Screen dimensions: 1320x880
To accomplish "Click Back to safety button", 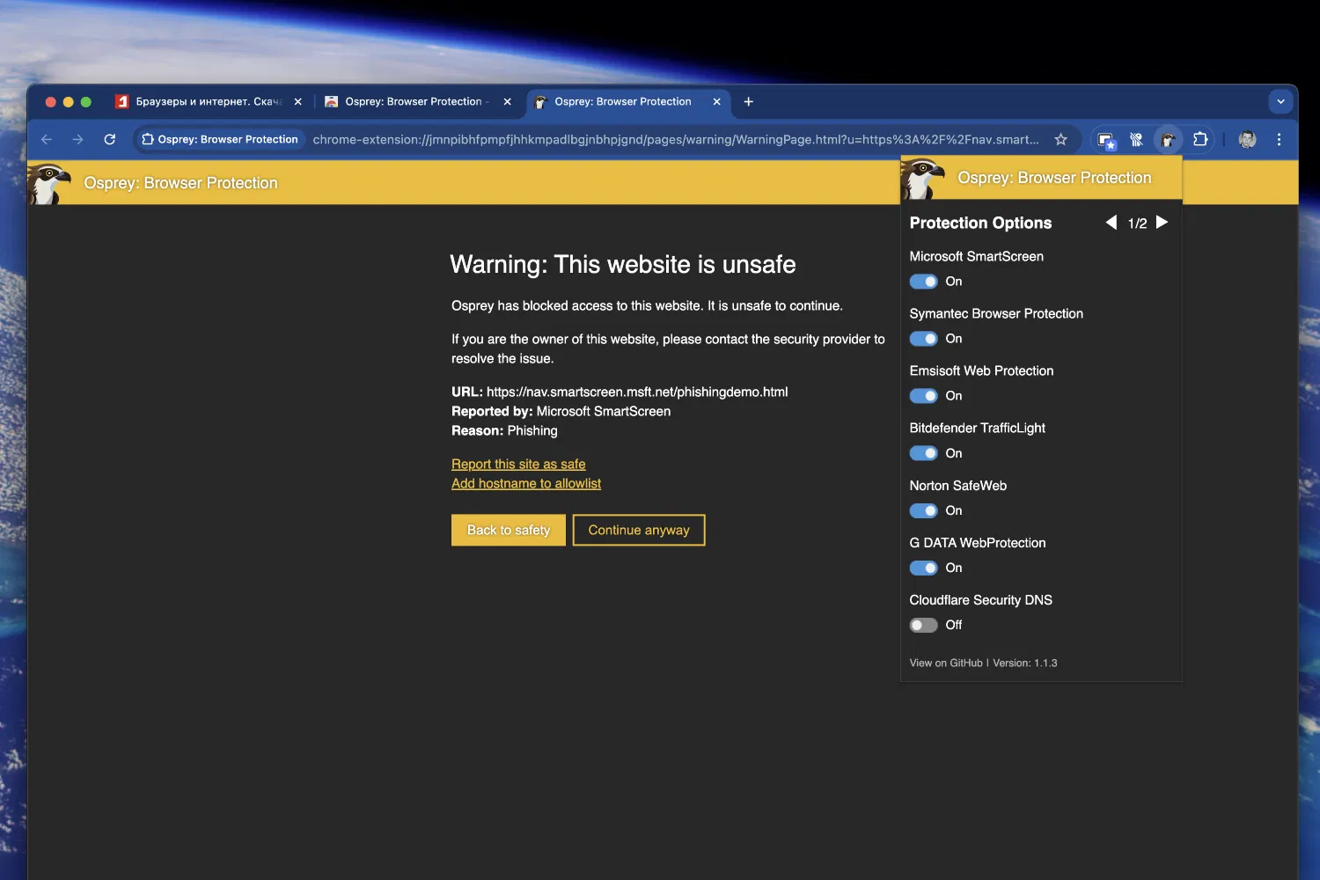I will tap(509, 530).
